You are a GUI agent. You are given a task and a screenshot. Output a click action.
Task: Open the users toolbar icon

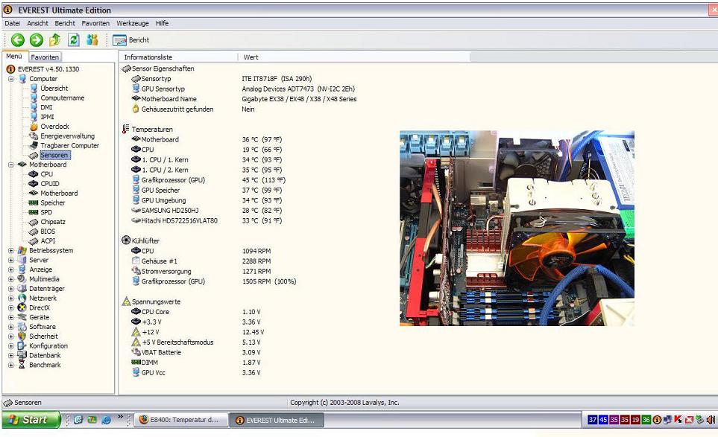[x=92, y=40]
